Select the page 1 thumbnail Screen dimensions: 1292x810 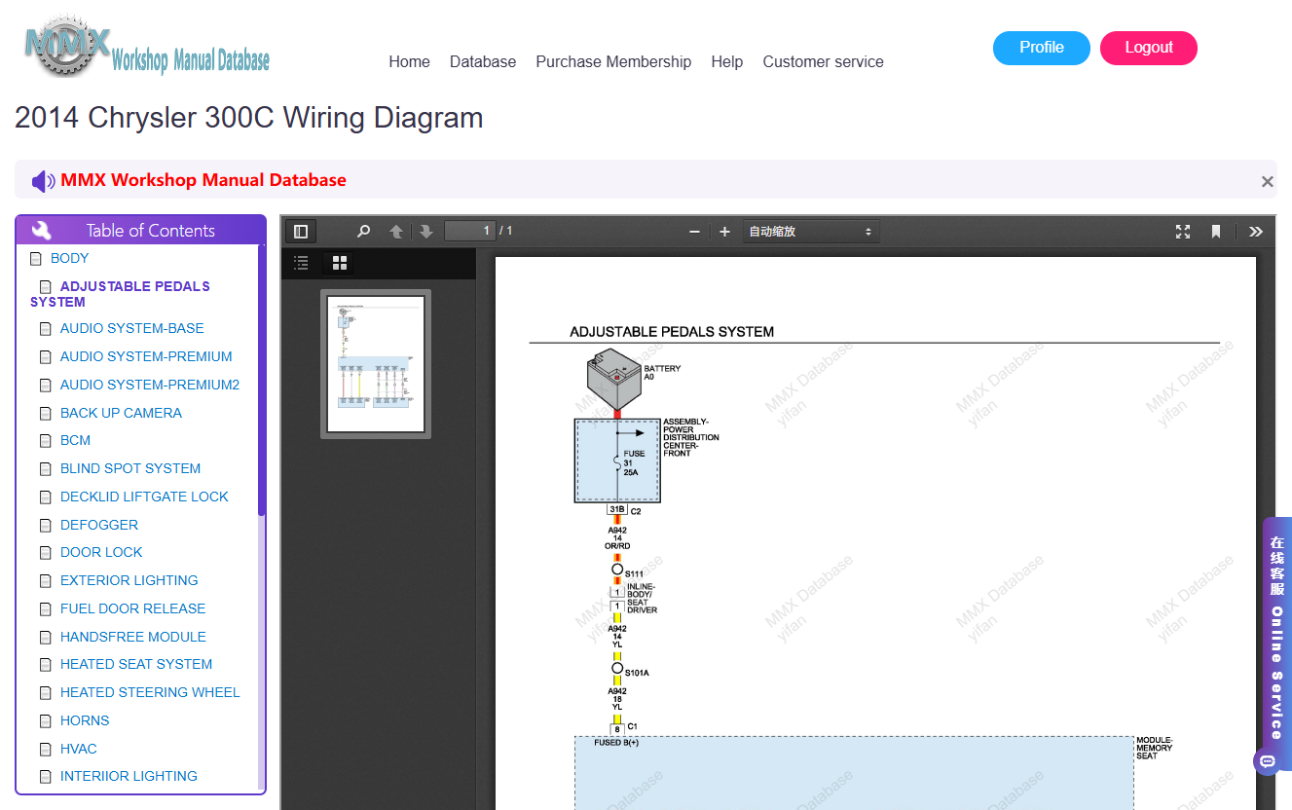tap(376, 364)
